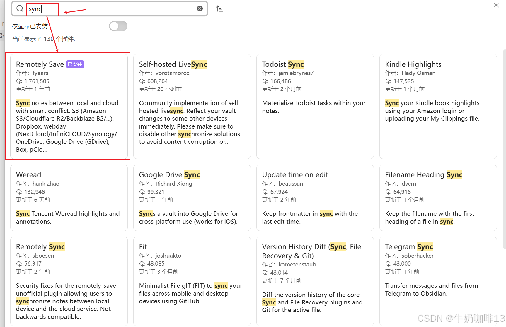This screenshot has height=327, width=506.
Task: Click author name kometenstaub
Action: pos(297,265)
